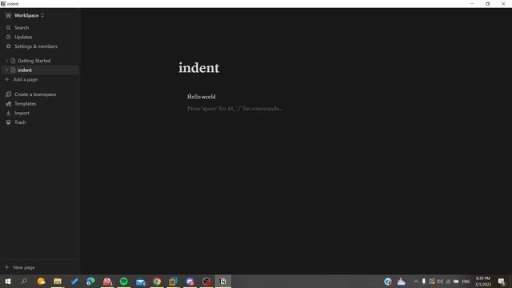This screenshot has width=512, height=288.
Task: Open Spotify from the taskbar
Action: [x=124, y=281]
